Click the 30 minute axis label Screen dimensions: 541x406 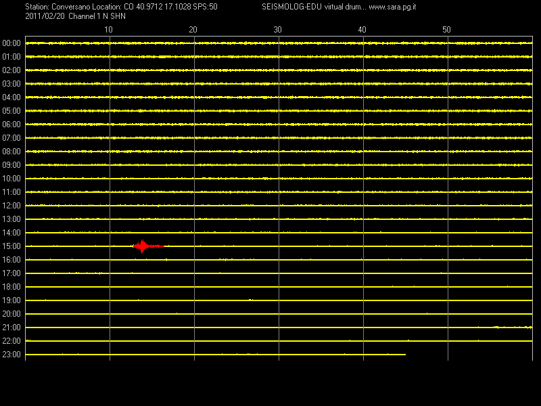coord(277,30)
